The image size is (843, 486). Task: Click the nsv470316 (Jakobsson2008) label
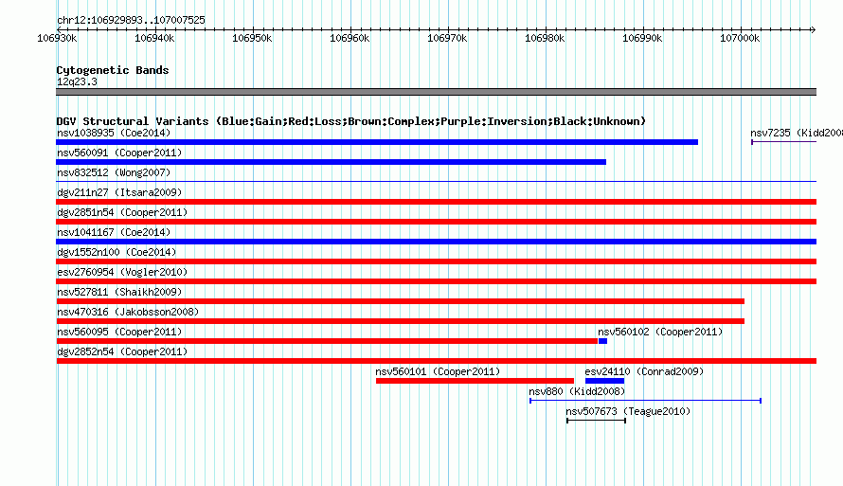[128, 312]
